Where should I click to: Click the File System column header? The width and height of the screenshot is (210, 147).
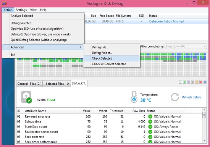pyautogui.click(x=125, y=16)
